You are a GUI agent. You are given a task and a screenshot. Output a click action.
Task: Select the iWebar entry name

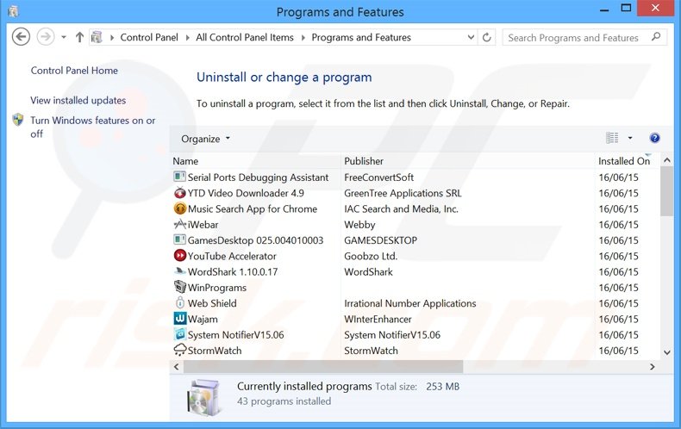(203, 225)
